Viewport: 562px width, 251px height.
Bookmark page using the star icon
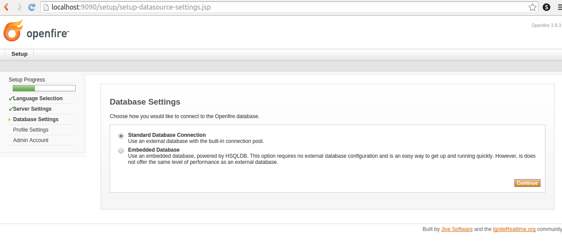532,7
